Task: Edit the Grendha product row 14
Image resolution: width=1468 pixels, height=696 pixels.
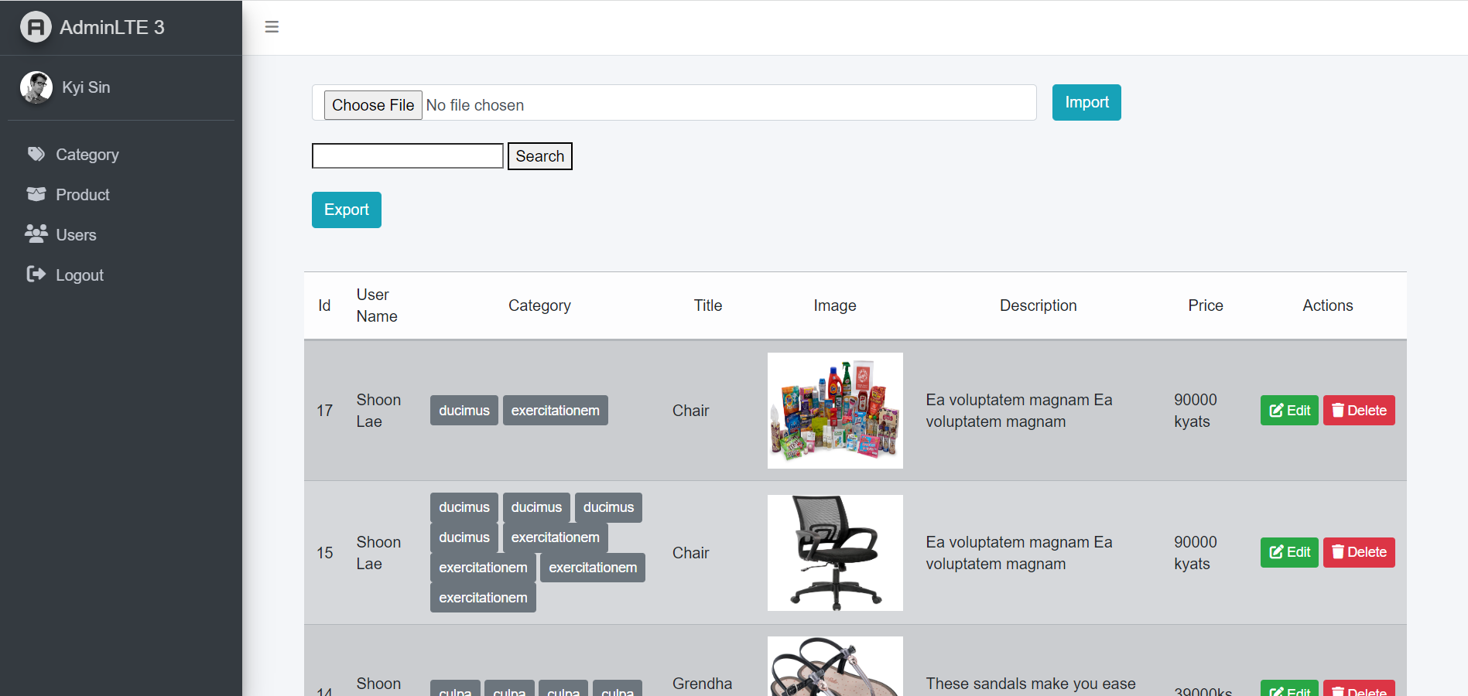Action: click(1289, 688)
